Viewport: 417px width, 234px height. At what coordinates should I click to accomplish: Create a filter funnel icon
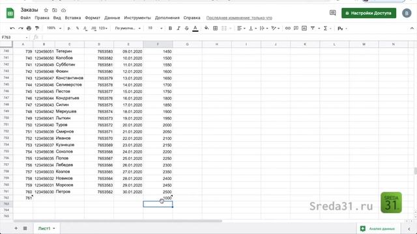click(x=313, y=28)
